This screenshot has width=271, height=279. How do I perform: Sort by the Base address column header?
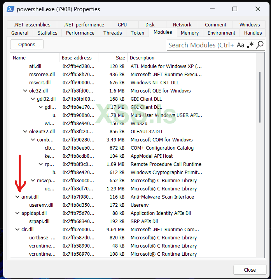(x=79, y=58)
